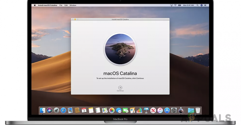Open Trash in the dock

(198, 110)
